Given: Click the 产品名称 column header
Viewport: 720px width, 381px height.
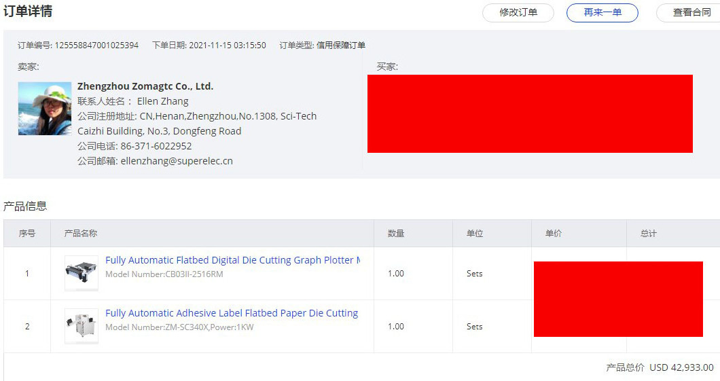Looking at the screenshot, I should (80, 234).
